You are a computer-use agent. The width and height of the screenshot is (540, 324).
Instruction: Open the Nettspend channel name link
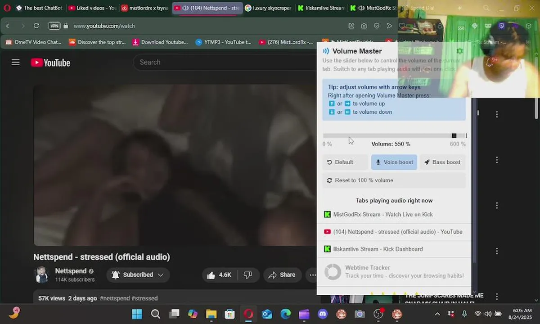coord(71,271)
